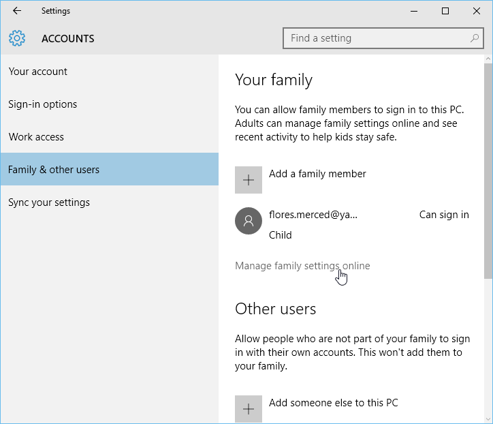Viewport: 493px width, 424px height.
Task: Open the Work access page
Action: (x=36, y=137)
